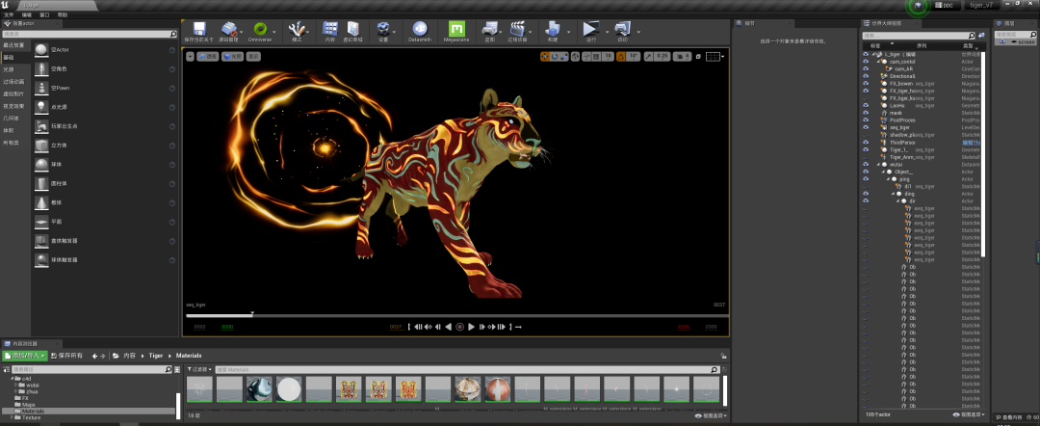Select the Maps folder in content tree
The image size is (1040, 426).
click(x=29, y=404)
